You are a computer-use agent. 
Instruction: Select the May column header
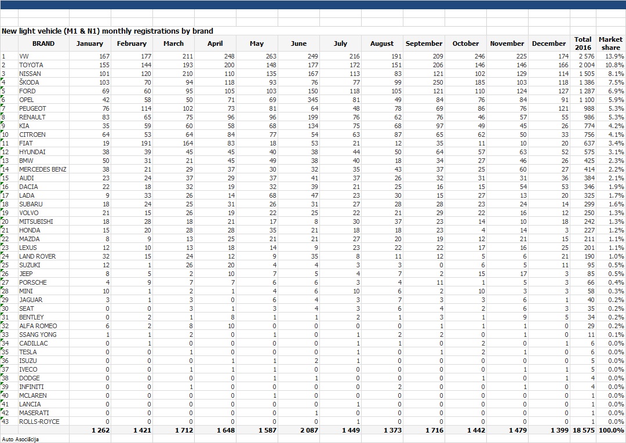[257, 43]
